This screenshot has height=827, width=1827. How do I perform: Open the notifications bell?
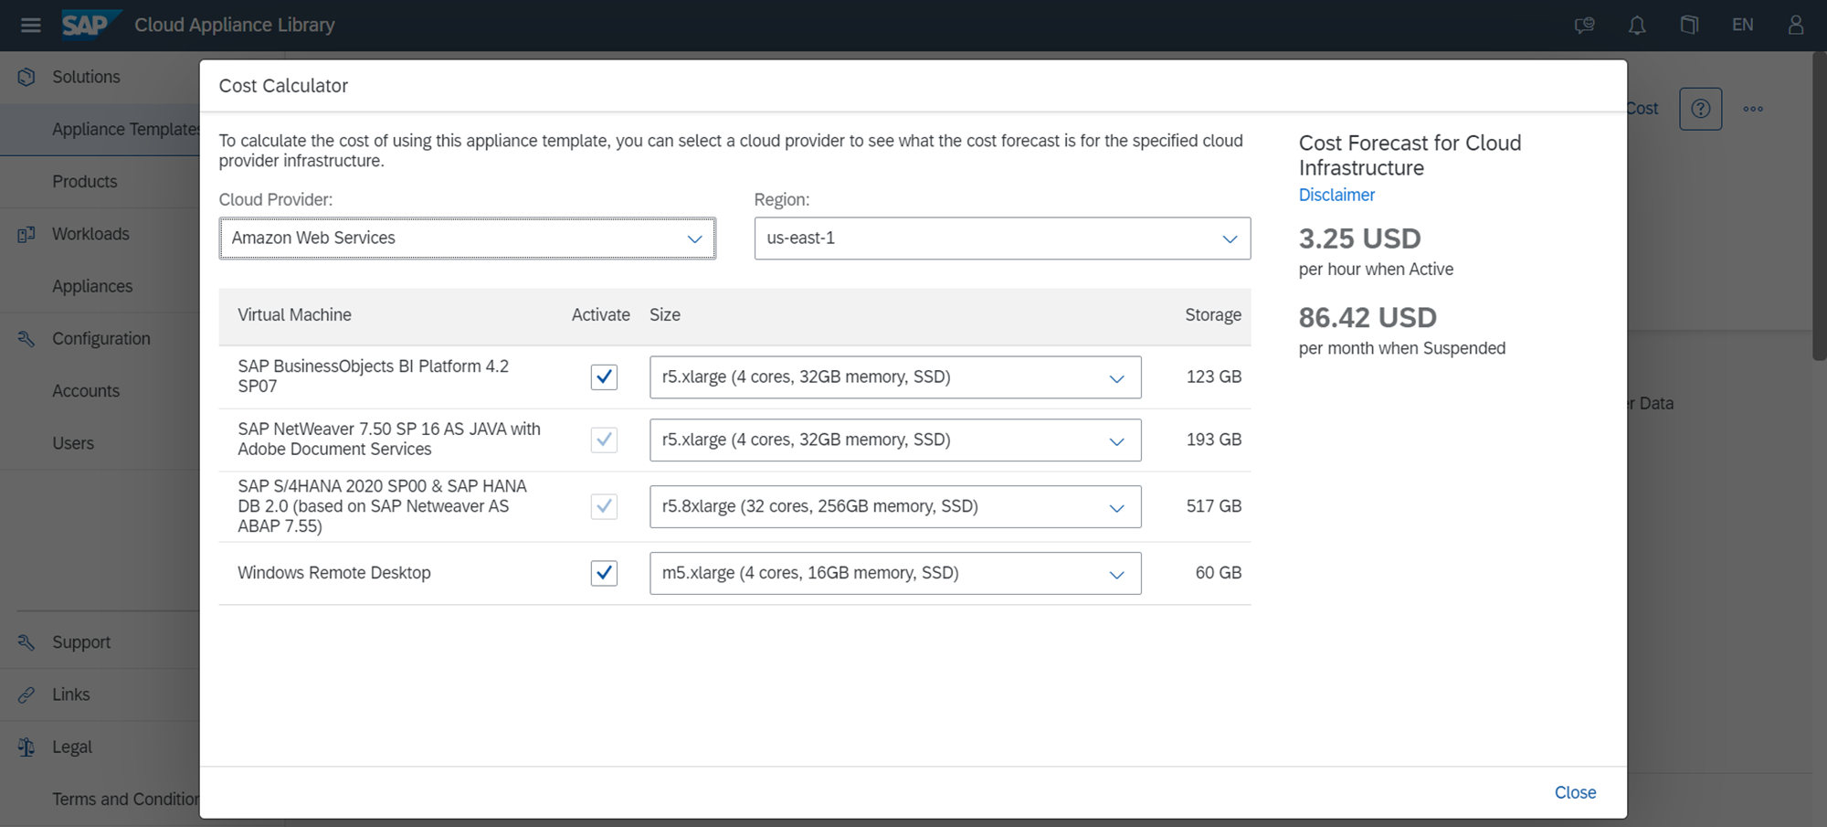pyautogui.click(x=1637, y=25)
